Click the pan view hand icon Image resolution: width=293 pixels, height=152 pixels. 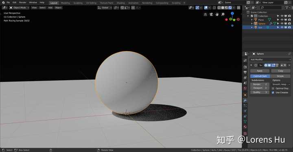coord(217,14)
